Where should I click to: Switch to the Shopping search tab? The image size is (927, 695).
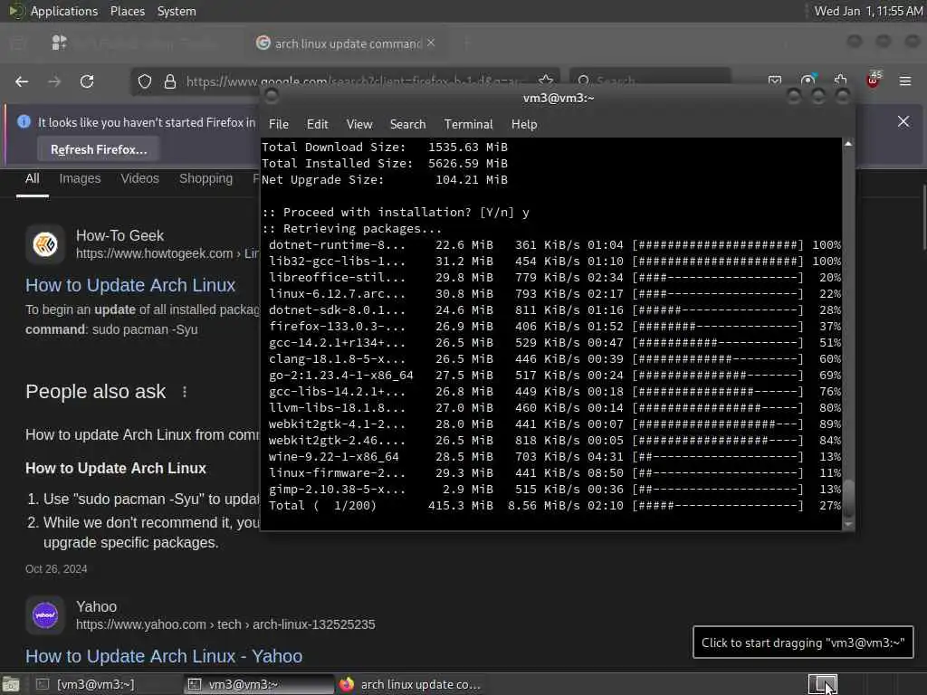[x=205, y=178]
